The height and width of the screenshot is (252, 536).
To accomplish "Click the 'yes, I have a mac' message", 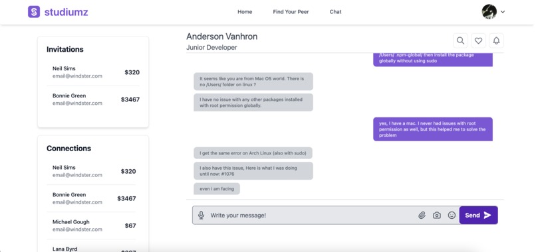I will click(x=433, y=129).
